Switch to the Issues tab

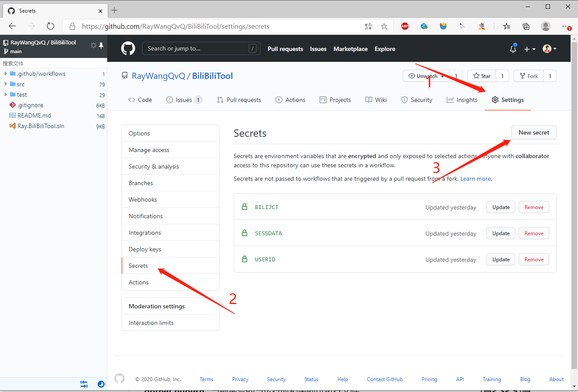tap(184, 100)
